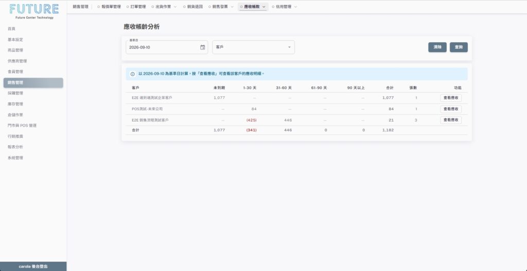The height and width of the screenshot is (271, 527).
Task: Click 查看應收 for E2E 端到端測試企業客戶
Action: pos(451,98)
